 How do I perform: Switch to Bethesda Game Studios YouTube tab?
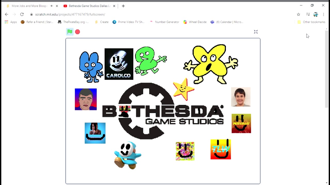90,6
